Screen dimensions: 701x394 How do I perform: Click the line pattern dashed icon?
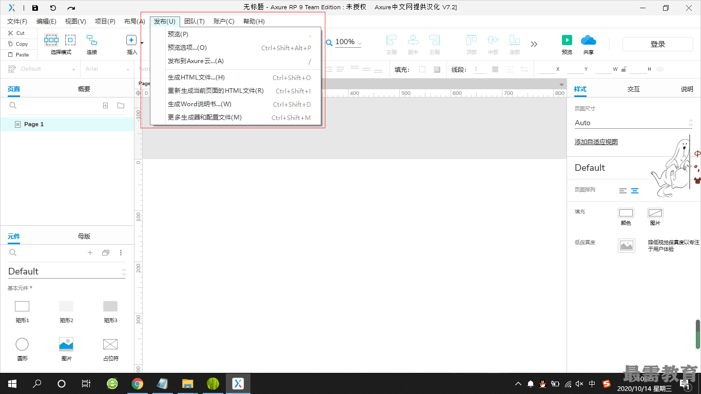click(x=510, y=69)
